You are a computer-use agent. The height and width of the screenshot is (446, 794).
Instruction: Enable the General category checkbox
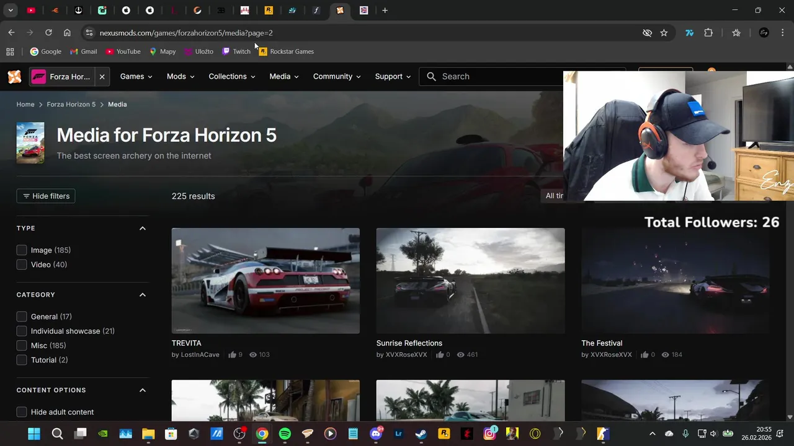tap(22, 317)
